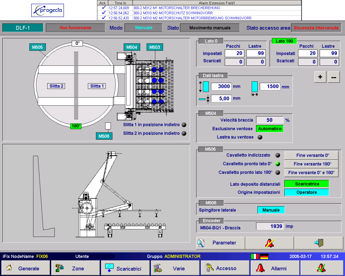This screenshot has width=345, height=276.
Task: Click the slab width dimension icon
Action: pyautogui.click(x=255, y=89)
